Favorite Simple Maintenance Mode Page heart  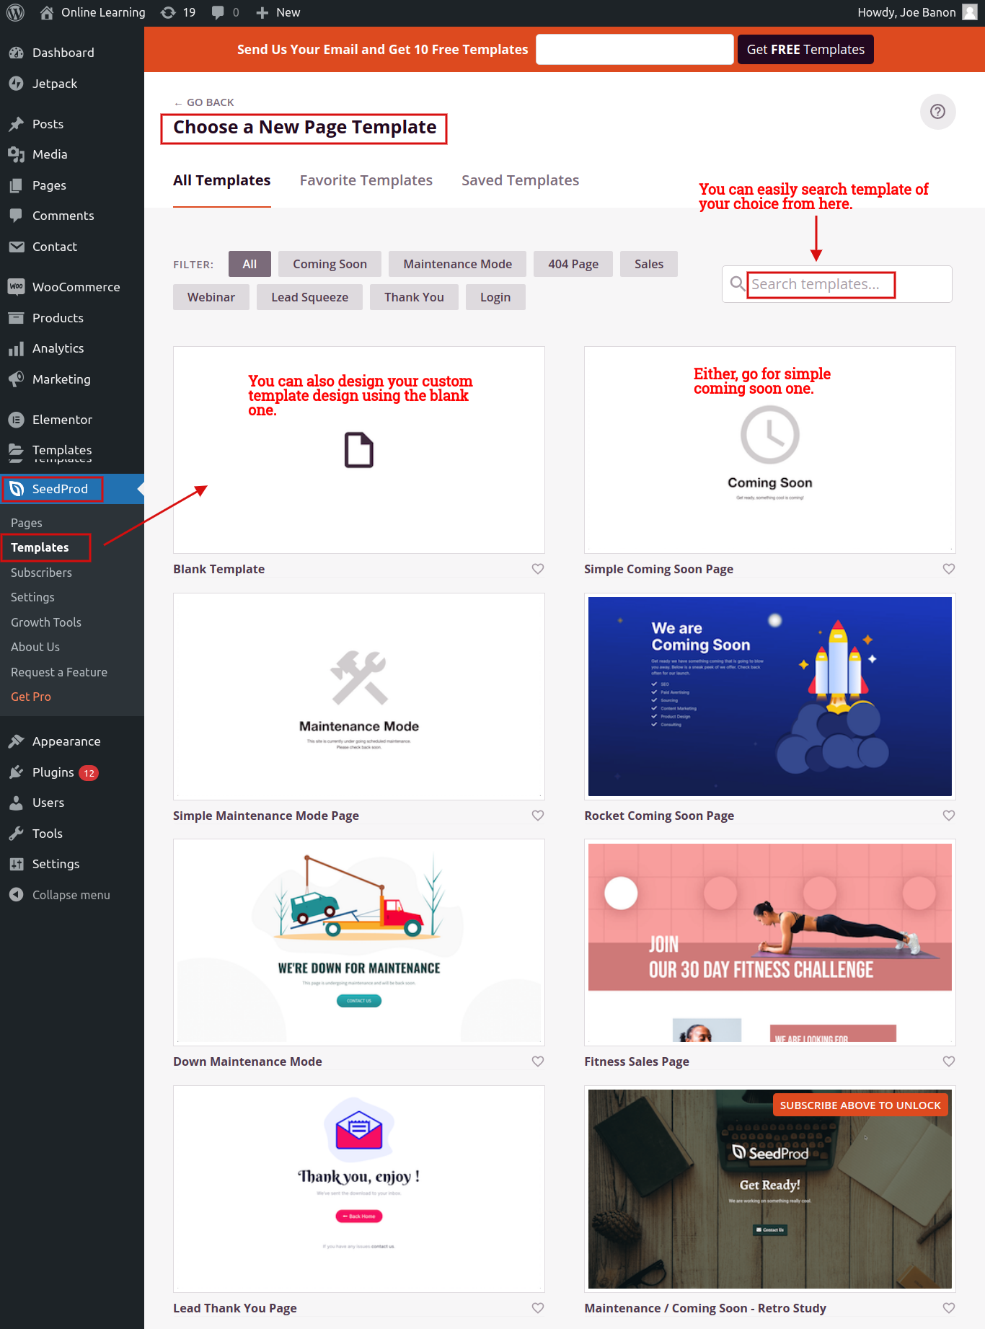[x=538, y=816]
